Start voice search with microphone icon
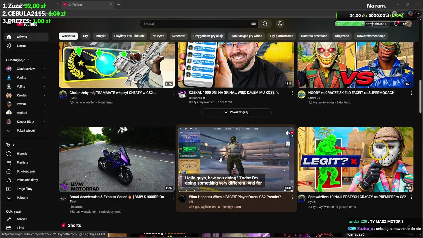This screenshot has width=423, height=238. pos(280,24)
